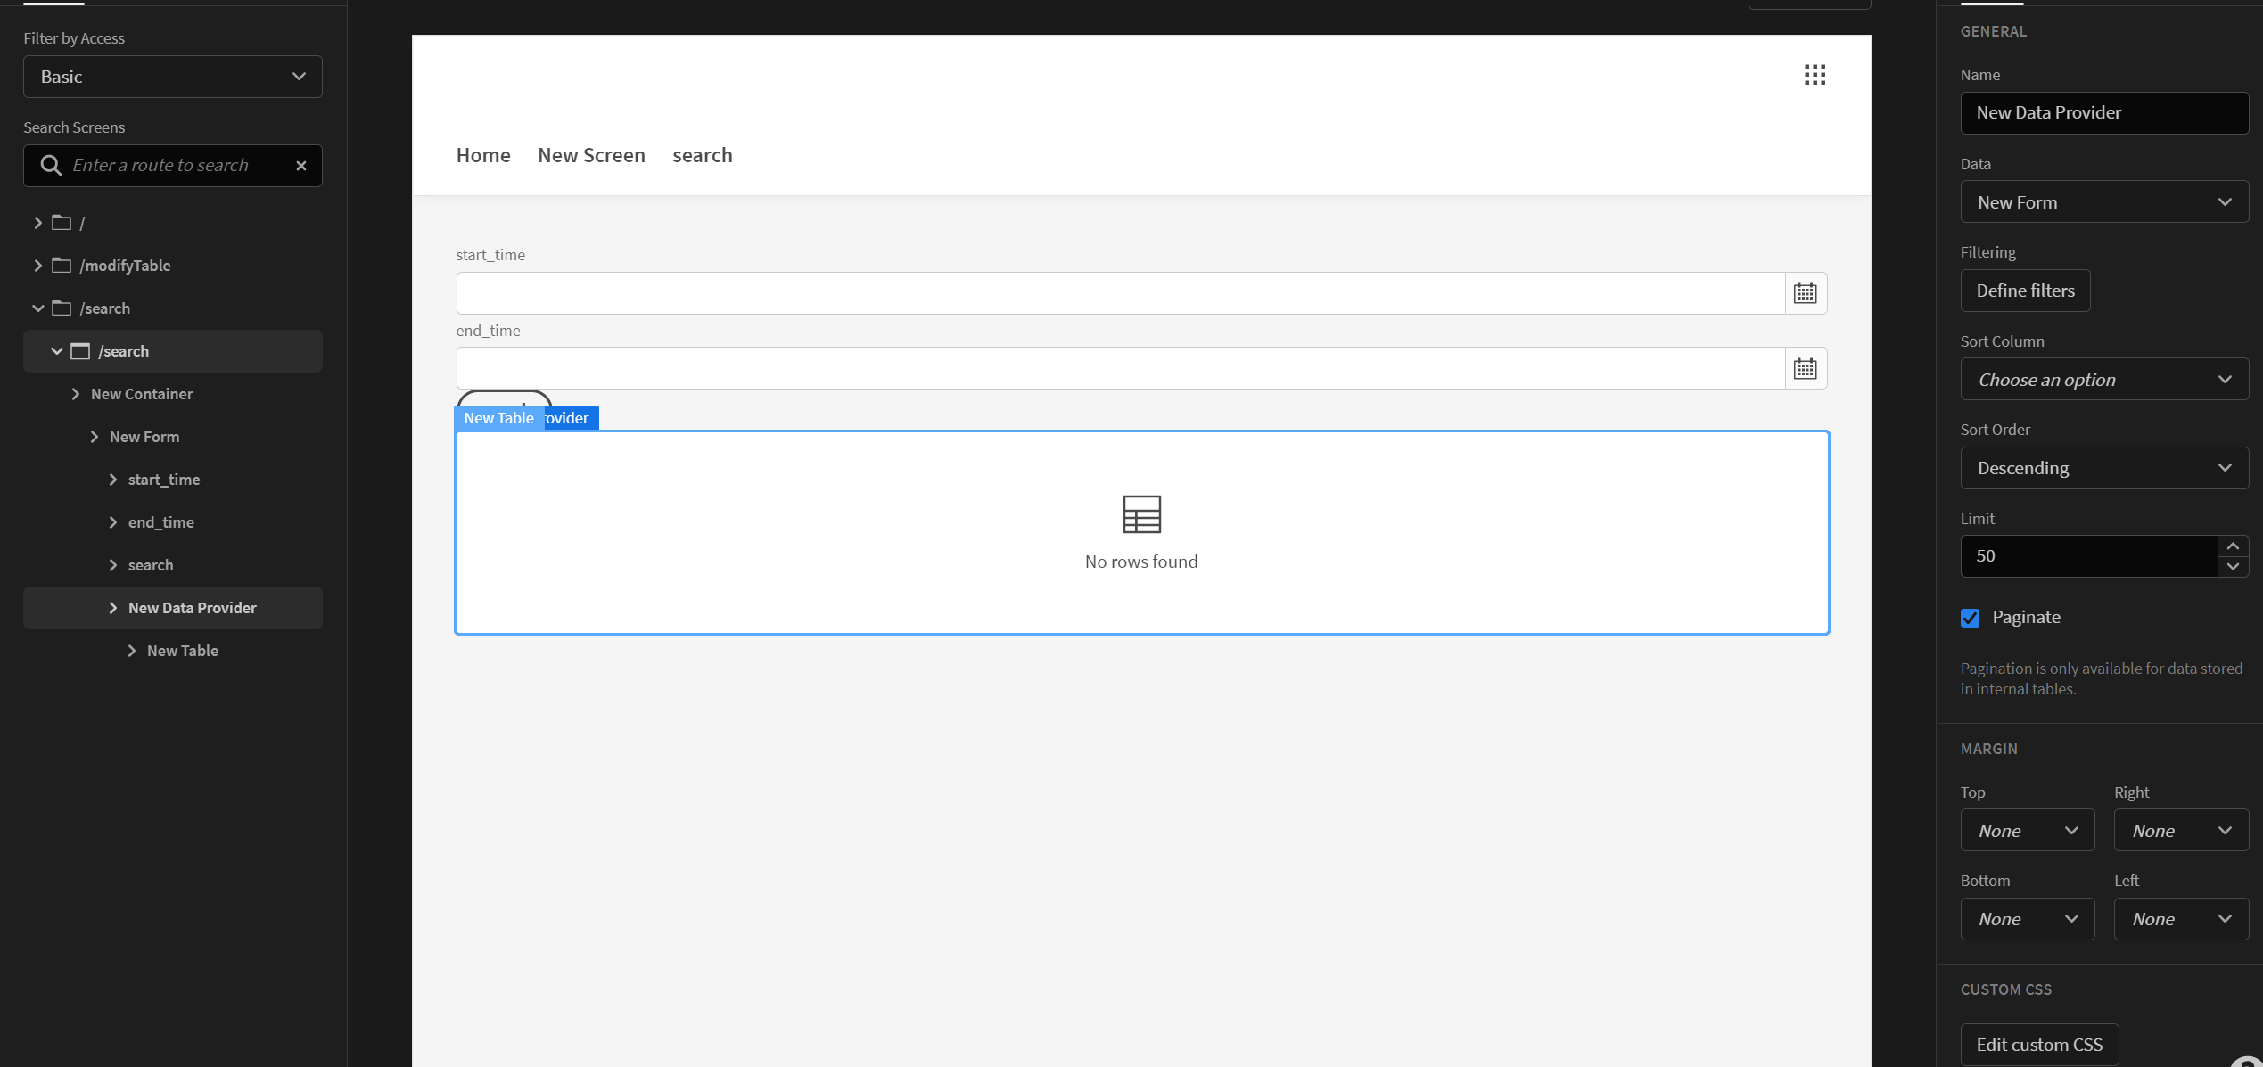
Task: Increment the Limit value with the up arrow
Action: 2234,545
